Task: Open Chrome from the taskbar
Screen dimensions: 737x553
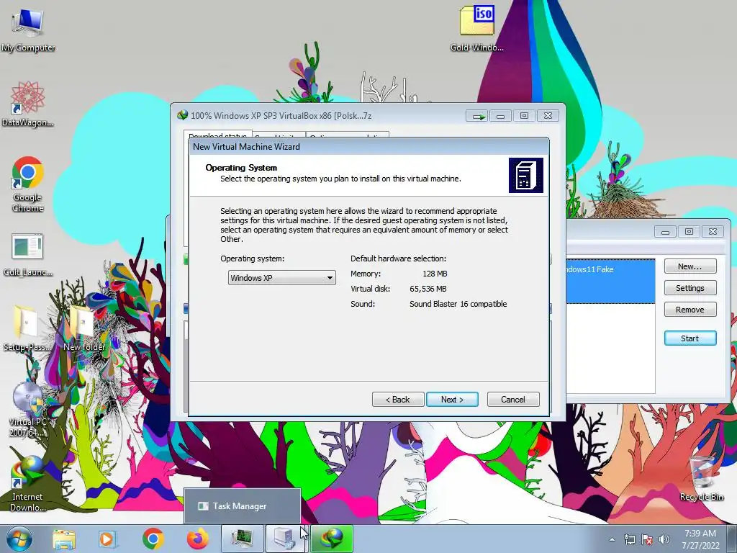Action: (153, 539)
